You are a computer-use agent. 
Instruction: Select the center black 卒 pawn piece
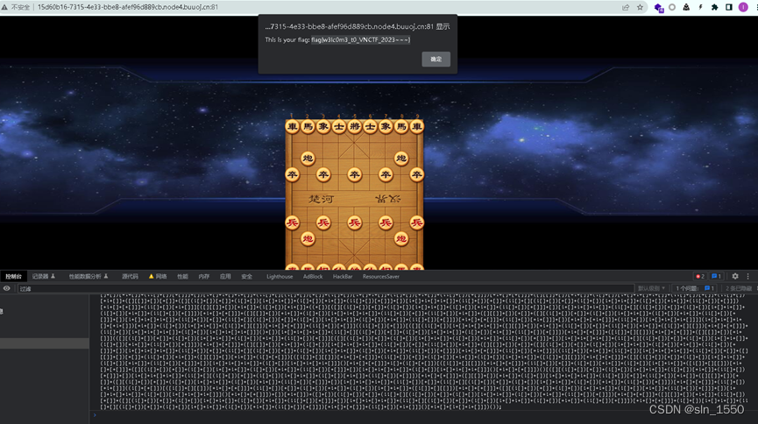pyautogui.click(x=354, y=174)
